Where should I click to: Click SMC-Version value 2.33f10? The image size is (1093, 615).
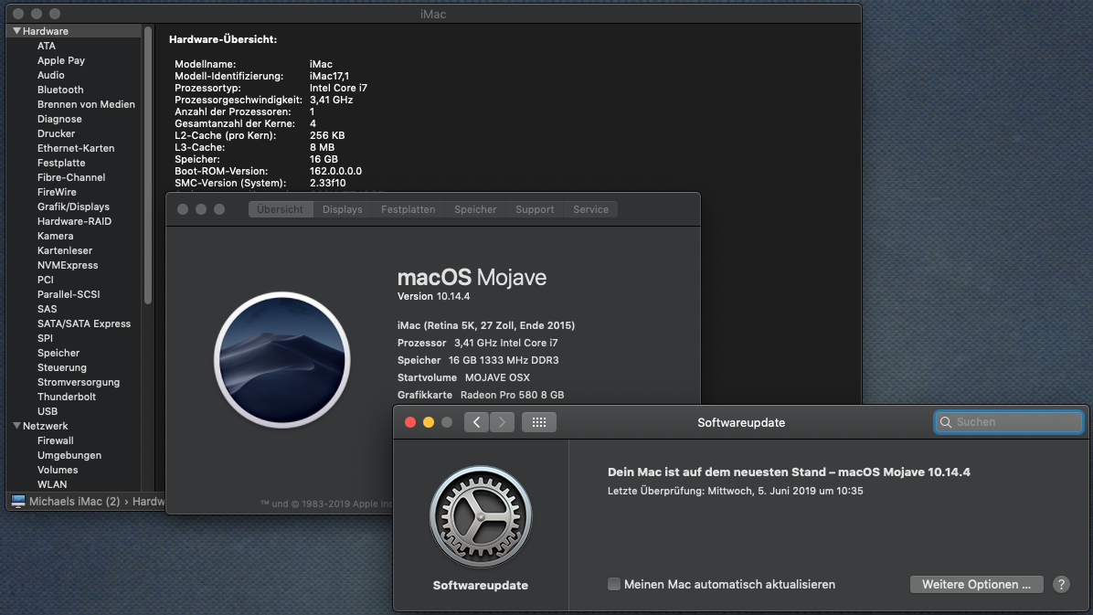tap(327, 183)
